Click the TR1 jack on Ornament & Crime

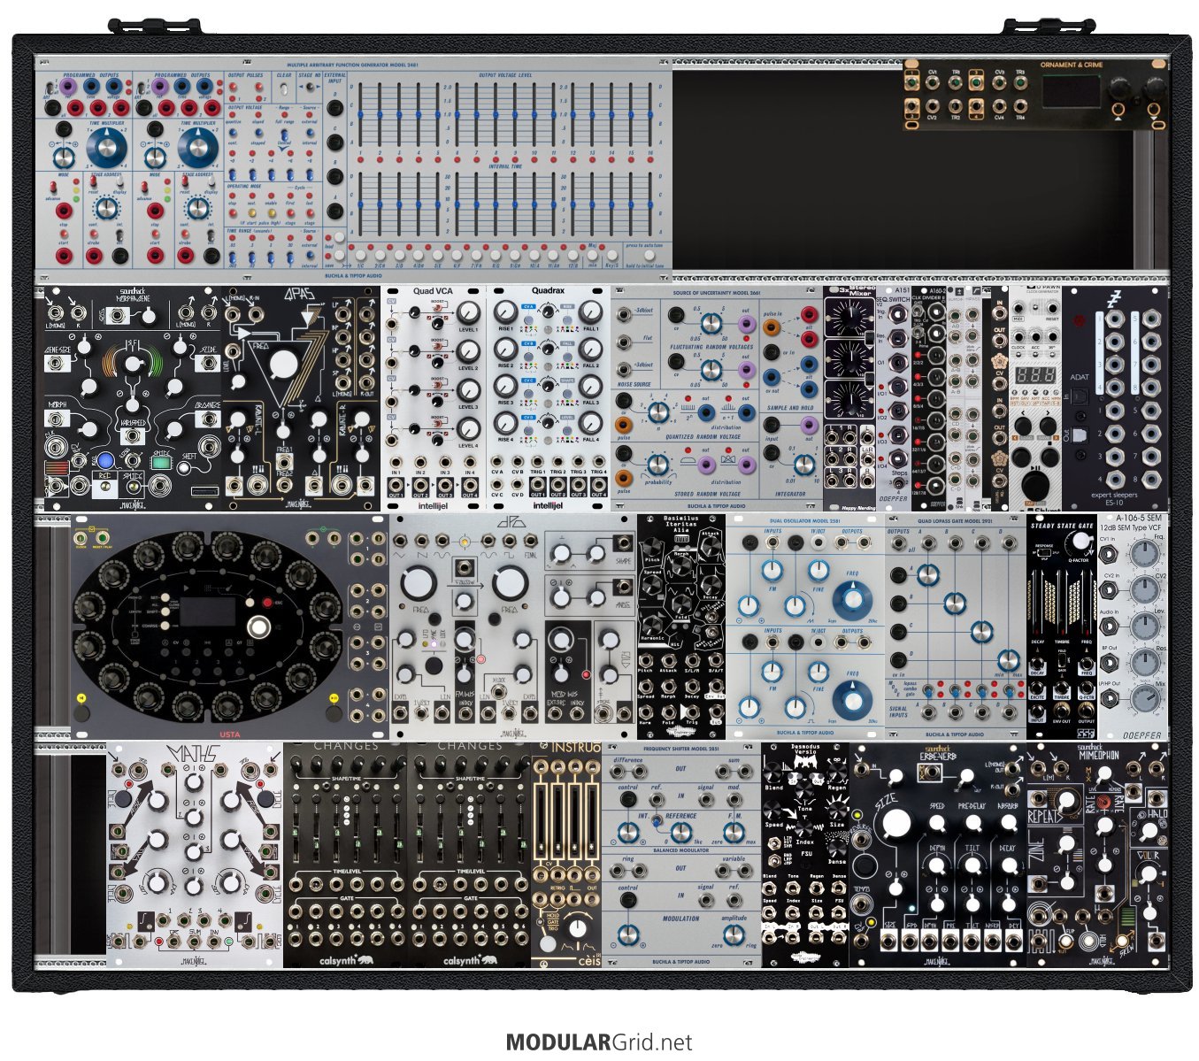click(956, 81)
